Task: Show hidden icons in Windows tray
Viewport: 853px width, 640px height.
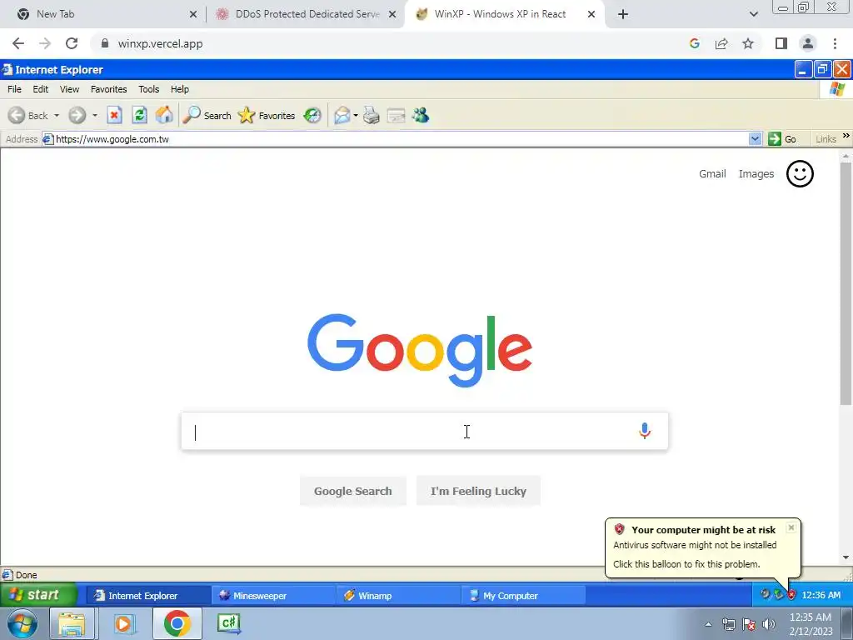Action: 708,624
